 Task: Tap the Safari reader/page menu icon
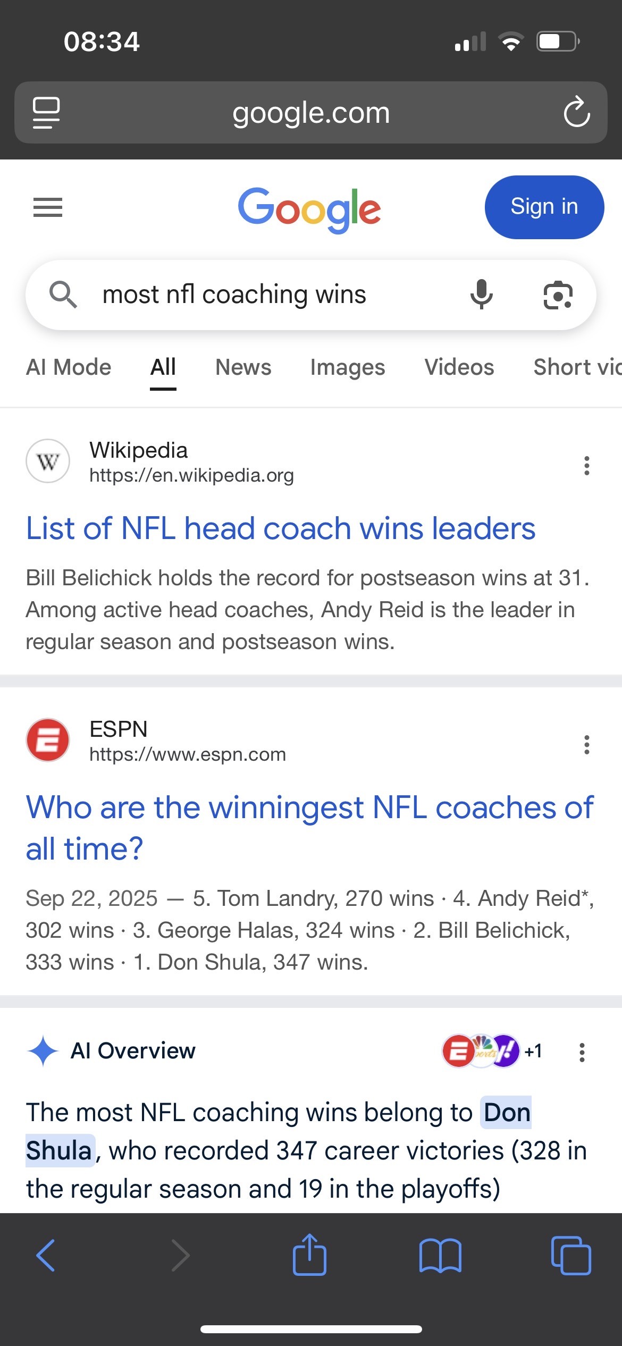46,113
